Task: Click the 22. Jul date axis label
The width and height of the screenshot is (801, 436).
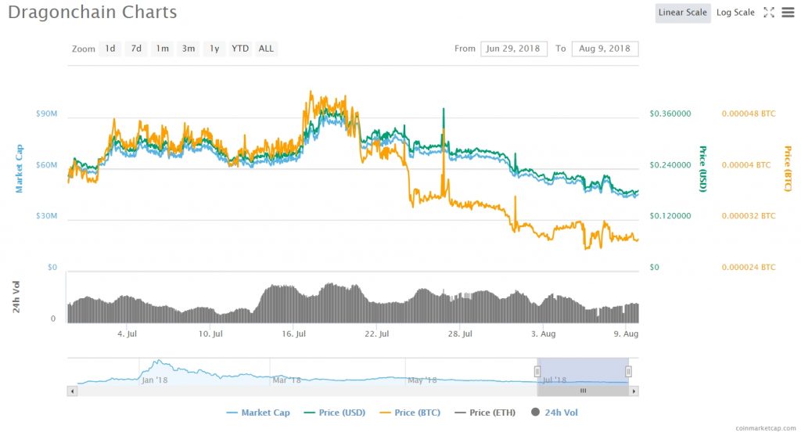Action: point(376,333)
